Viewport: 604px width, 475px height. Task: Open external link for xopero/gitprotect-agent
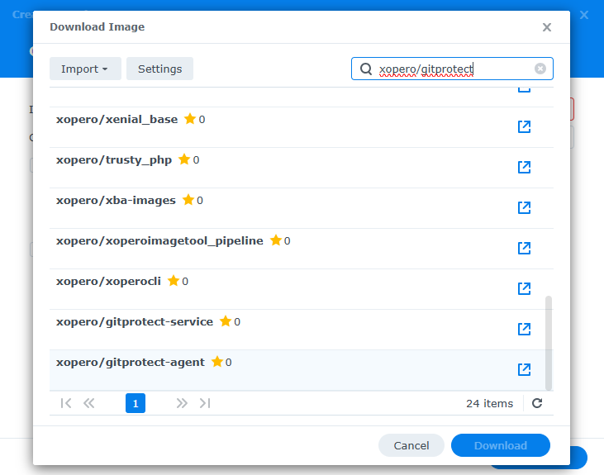(x=523, y=370)
